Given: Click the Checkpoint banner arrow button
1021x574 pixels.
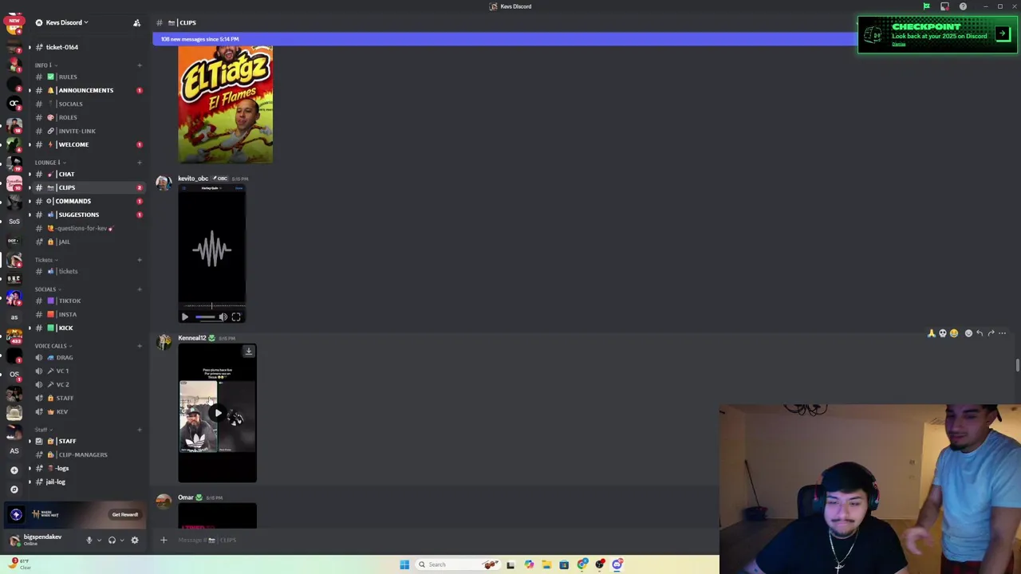Looking at the screenshot, I should coord(1003,34).
